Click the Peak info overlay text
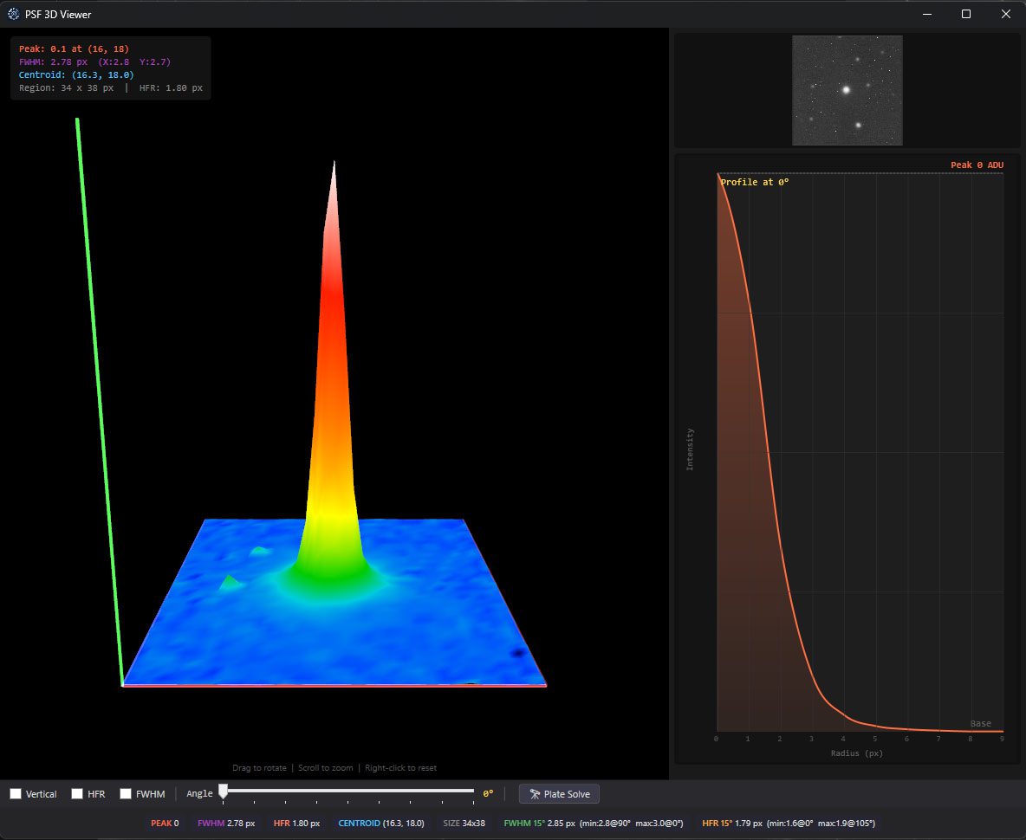The image size is (1026, 840). [x=74, y=49]
